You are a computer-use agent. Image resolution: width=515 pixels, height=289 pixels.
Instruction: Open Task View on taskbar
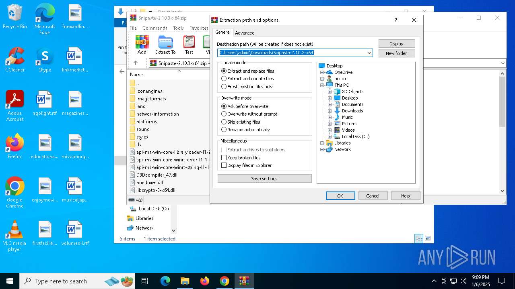pos(145,281)
